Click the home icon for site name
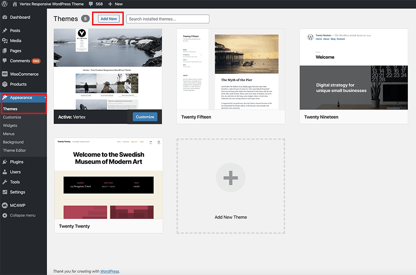 (15, 4)
